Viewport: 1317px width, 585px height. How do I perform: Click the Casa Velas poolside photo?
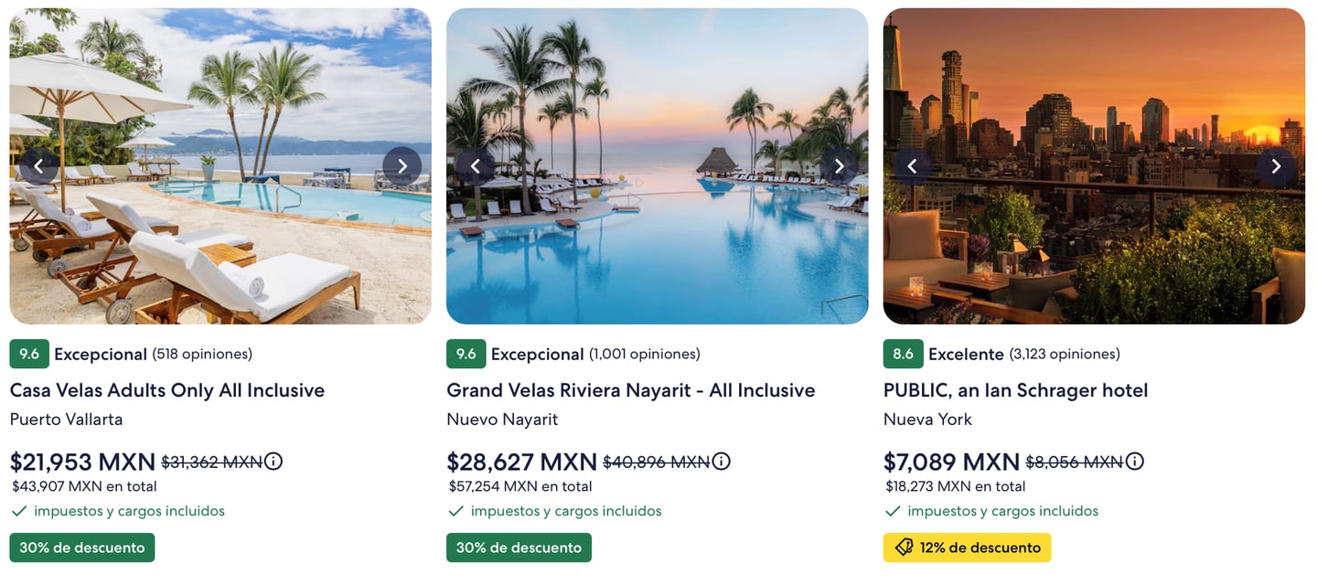pos(219,238)
